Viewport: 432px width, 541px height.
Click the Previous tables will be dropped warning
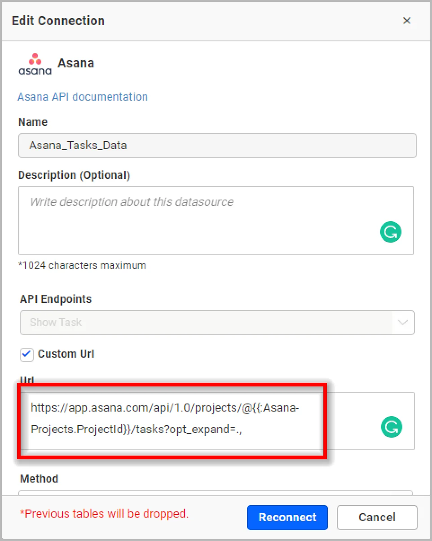104,514
